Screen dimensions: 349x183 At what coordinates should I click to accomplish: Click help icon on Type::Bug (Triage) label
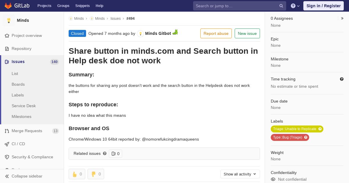coord(306,137)
